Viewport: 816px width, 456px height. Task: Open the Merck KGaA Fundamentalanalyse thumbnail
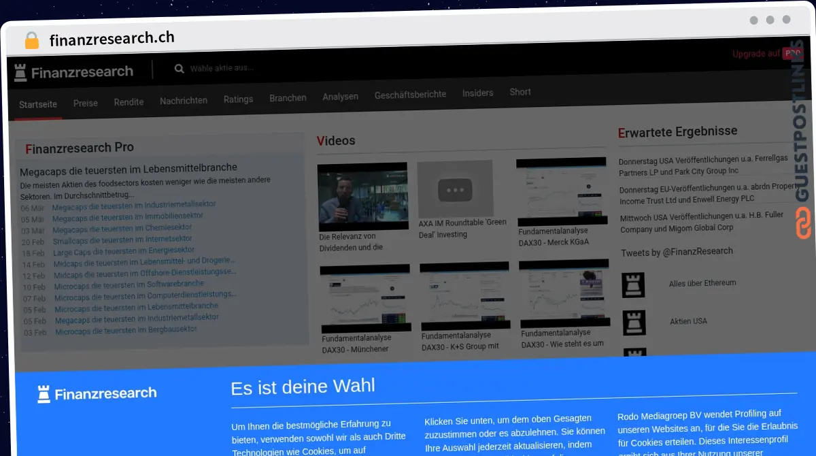561,191
